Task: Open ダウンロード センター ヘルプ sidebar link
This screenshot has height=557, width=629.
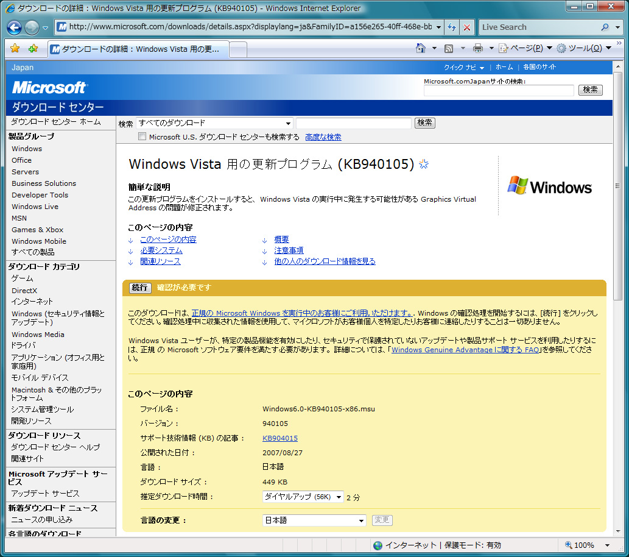Action: pyautogui.click(x=55, y=447)
